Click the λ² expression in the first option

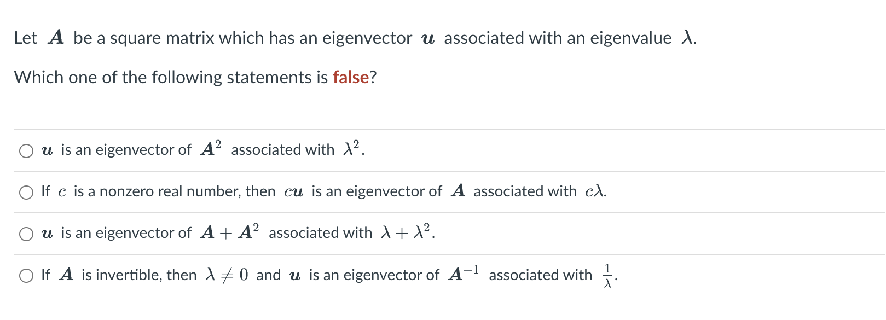[x=352, y=149]
